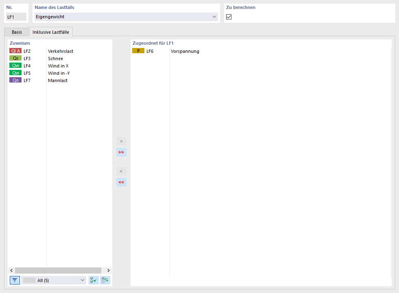Screen dimensions: 399x293
Task: Toggle the filter funnel button
Action: (x=15, y=280)
